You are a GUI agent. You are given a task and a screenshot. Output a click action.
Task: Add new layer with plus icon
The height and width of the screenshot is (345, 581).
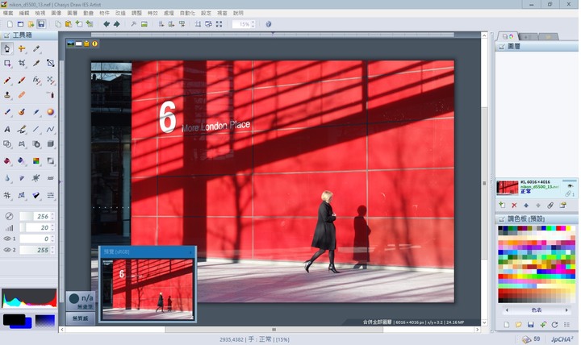502,205
